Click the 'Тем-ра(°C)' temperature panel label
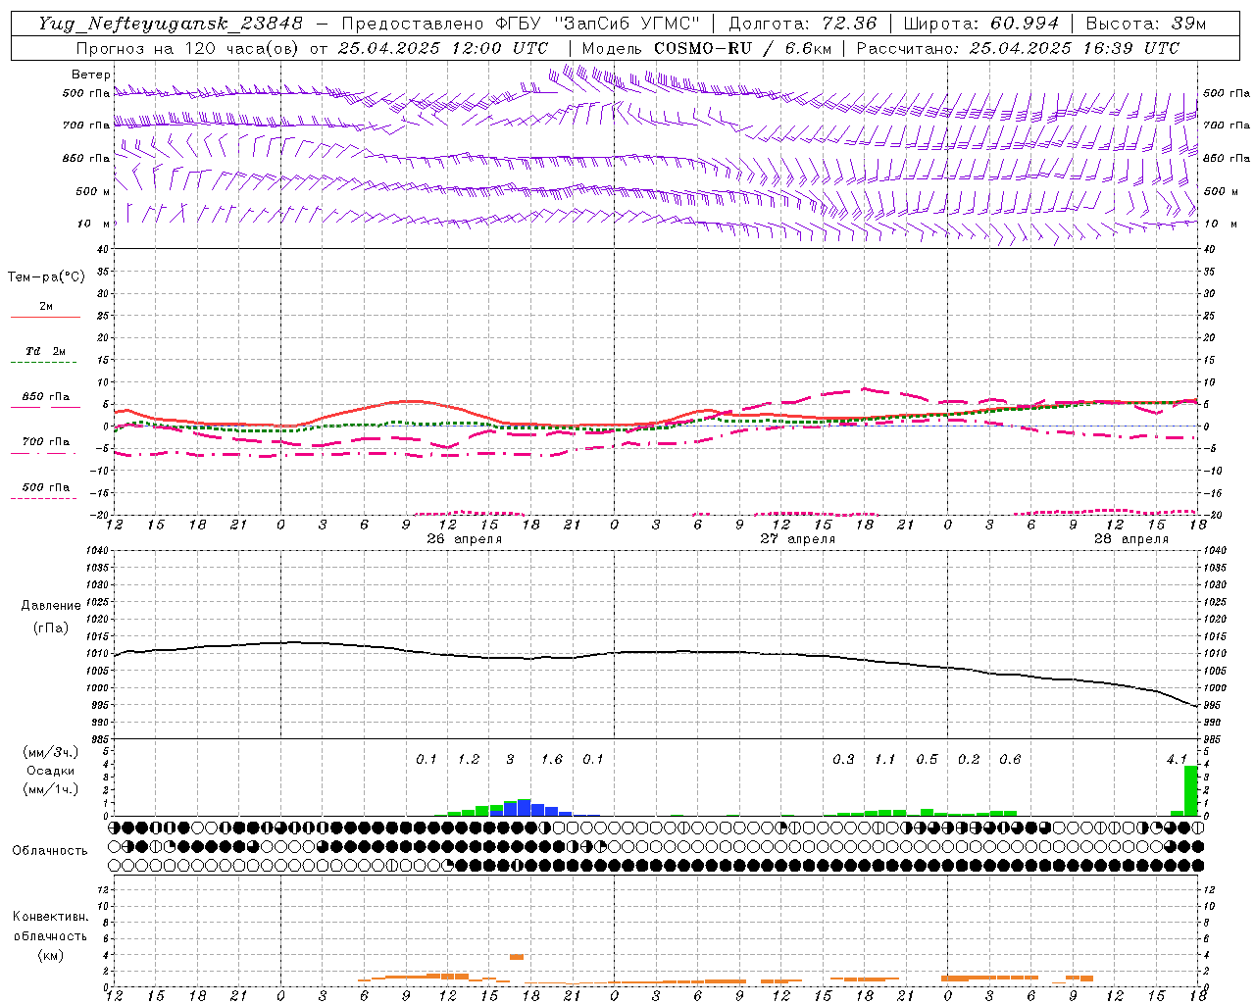 [x=46, y=277]
